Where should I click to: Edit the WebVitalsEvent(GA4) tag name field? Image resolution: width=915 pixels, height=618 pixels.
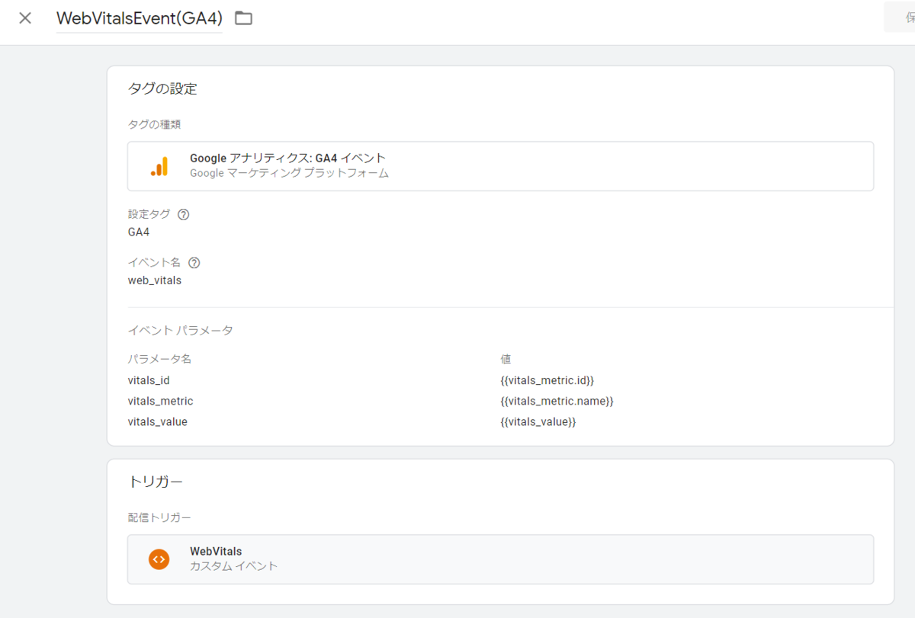click(x=140, y=18)
